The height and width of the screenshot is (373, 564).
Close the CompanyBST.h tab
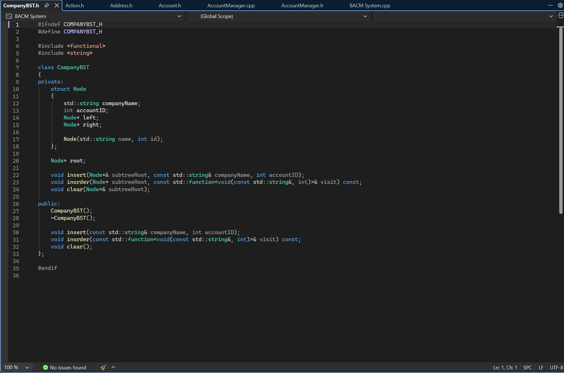click(x=57, y=5)
